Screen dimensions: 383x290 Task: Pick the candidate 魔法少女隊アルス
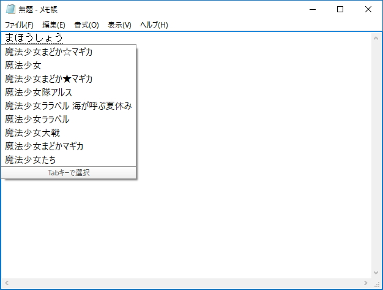[x=69, y=92]
